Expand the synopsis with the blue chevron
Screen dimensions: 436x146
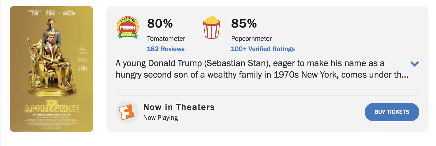414,64
